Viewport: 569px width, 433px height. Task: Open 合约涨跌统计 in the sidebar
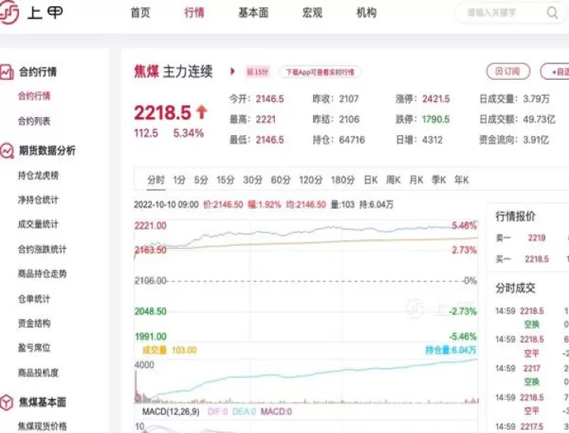click(42, 250)
